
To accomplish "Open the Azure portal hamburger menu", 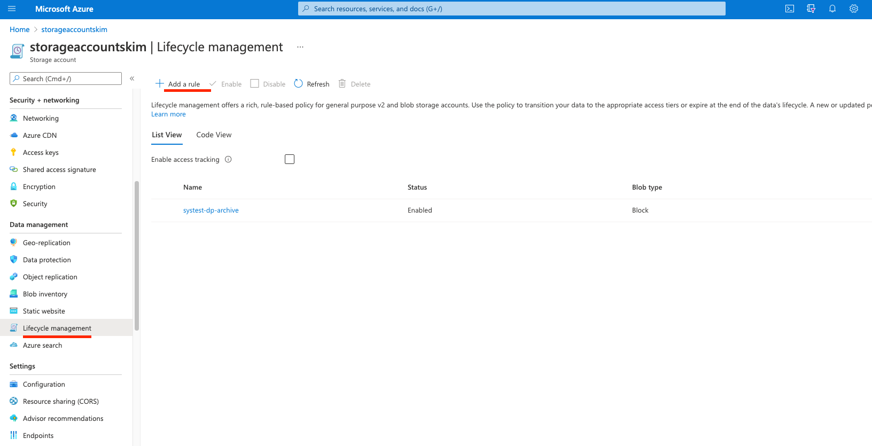I will point(12,9).
